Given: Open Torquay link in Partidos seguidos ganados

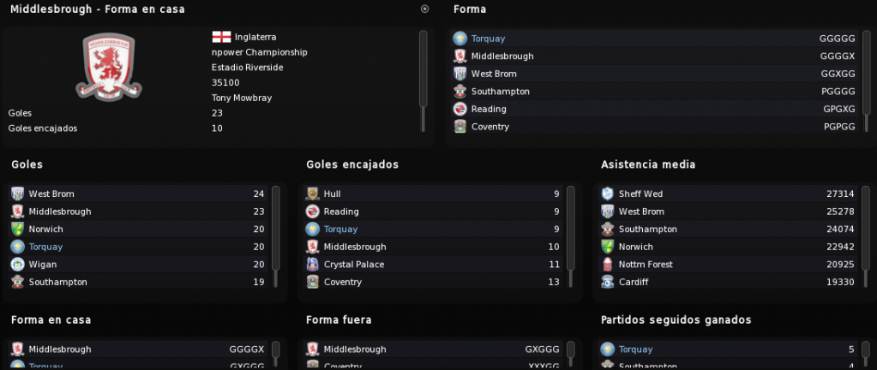Looking at the screenshot, I should [x=635, y=349].
